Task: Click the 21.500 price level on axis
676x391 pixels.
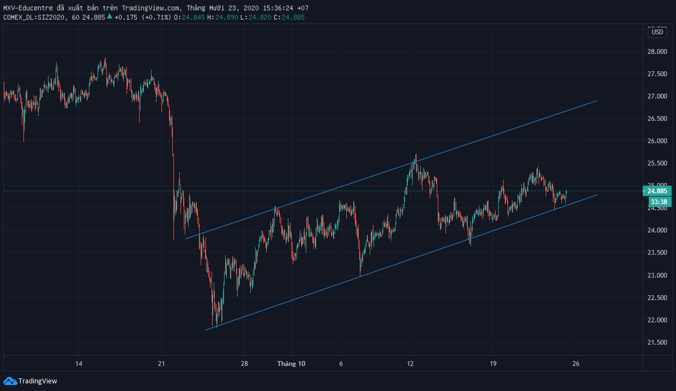Action: pyautogui.click(x=657, y=343)
